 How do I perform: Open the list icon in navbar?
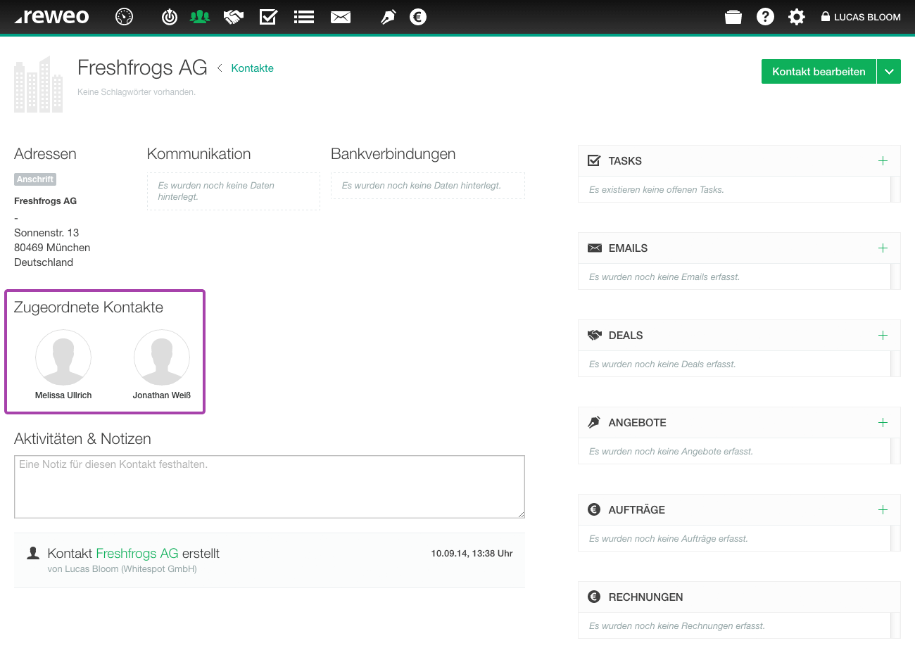pos(304,17)
